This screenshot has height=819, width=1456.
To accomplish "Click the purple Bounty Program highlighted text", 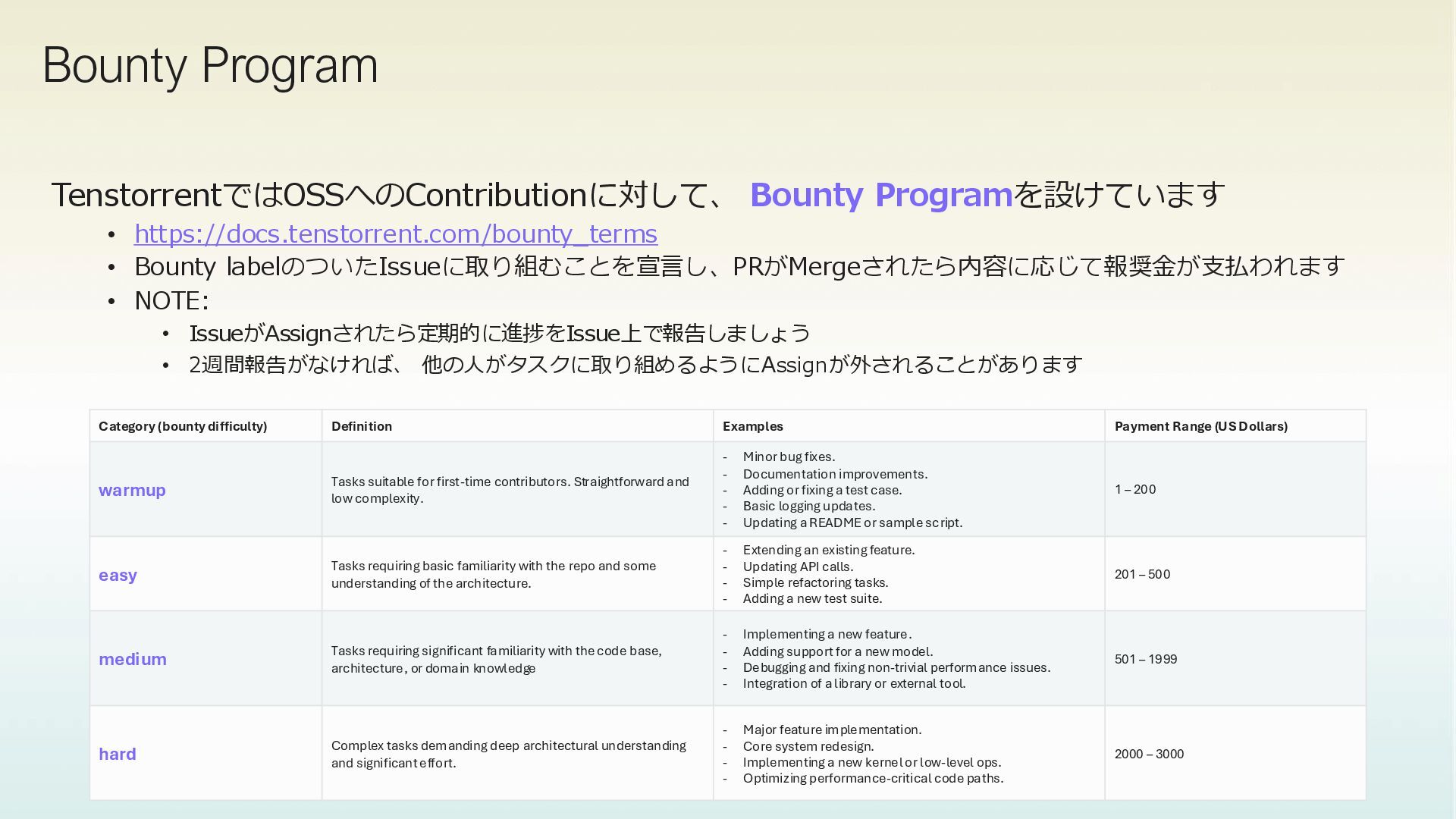I will pyautogui.click(x=880, y=195).
